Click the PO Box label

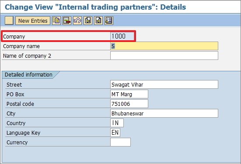(15, 94)
